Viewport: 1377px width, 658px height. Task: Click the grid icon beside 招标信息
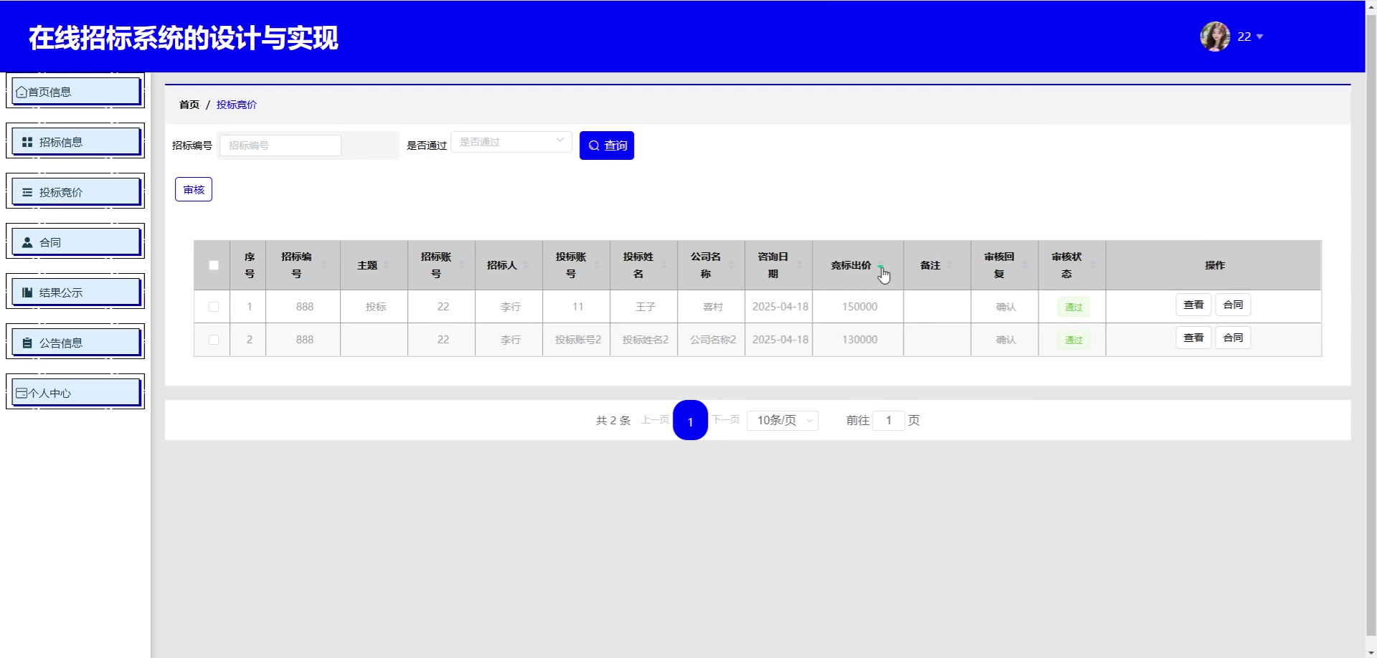click(27, 142)
